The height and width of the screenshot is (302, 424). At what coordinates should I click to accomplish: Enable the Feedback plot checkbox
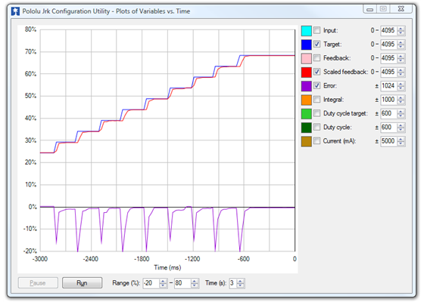click(316, 57)
